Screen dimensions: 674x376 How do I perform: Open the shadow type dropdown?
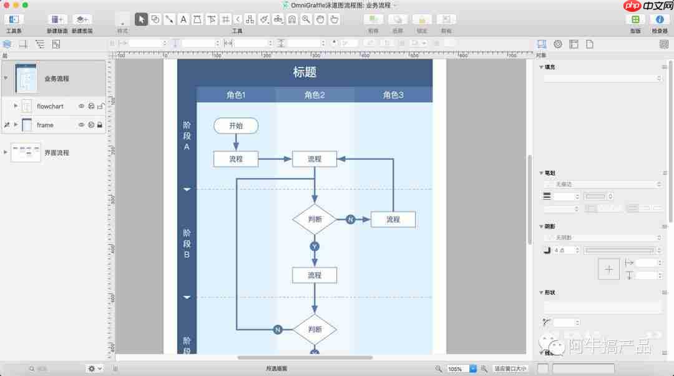coord(603,237)
